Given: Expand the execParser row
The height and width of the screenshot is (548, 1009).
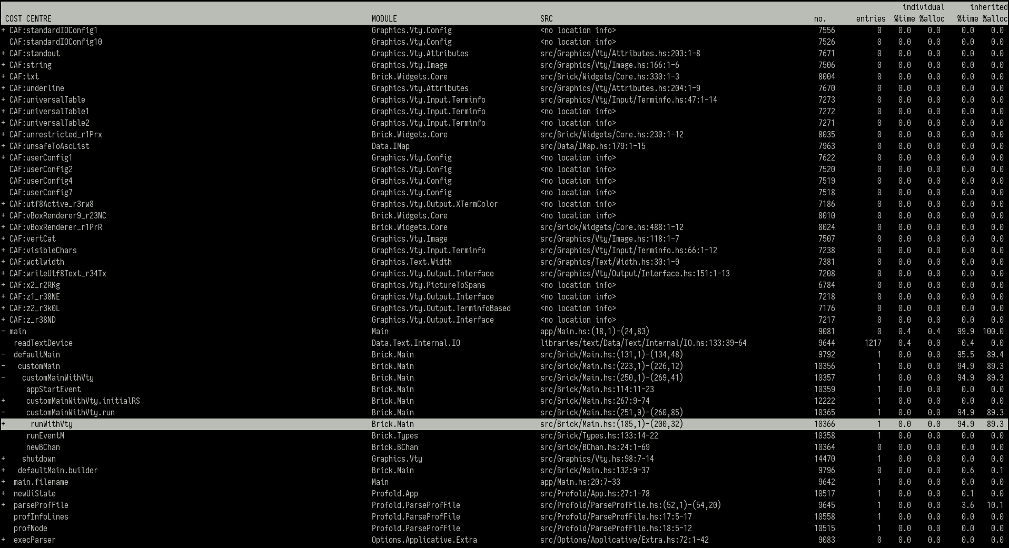Looking at the screenshot, I should [3, 540].
